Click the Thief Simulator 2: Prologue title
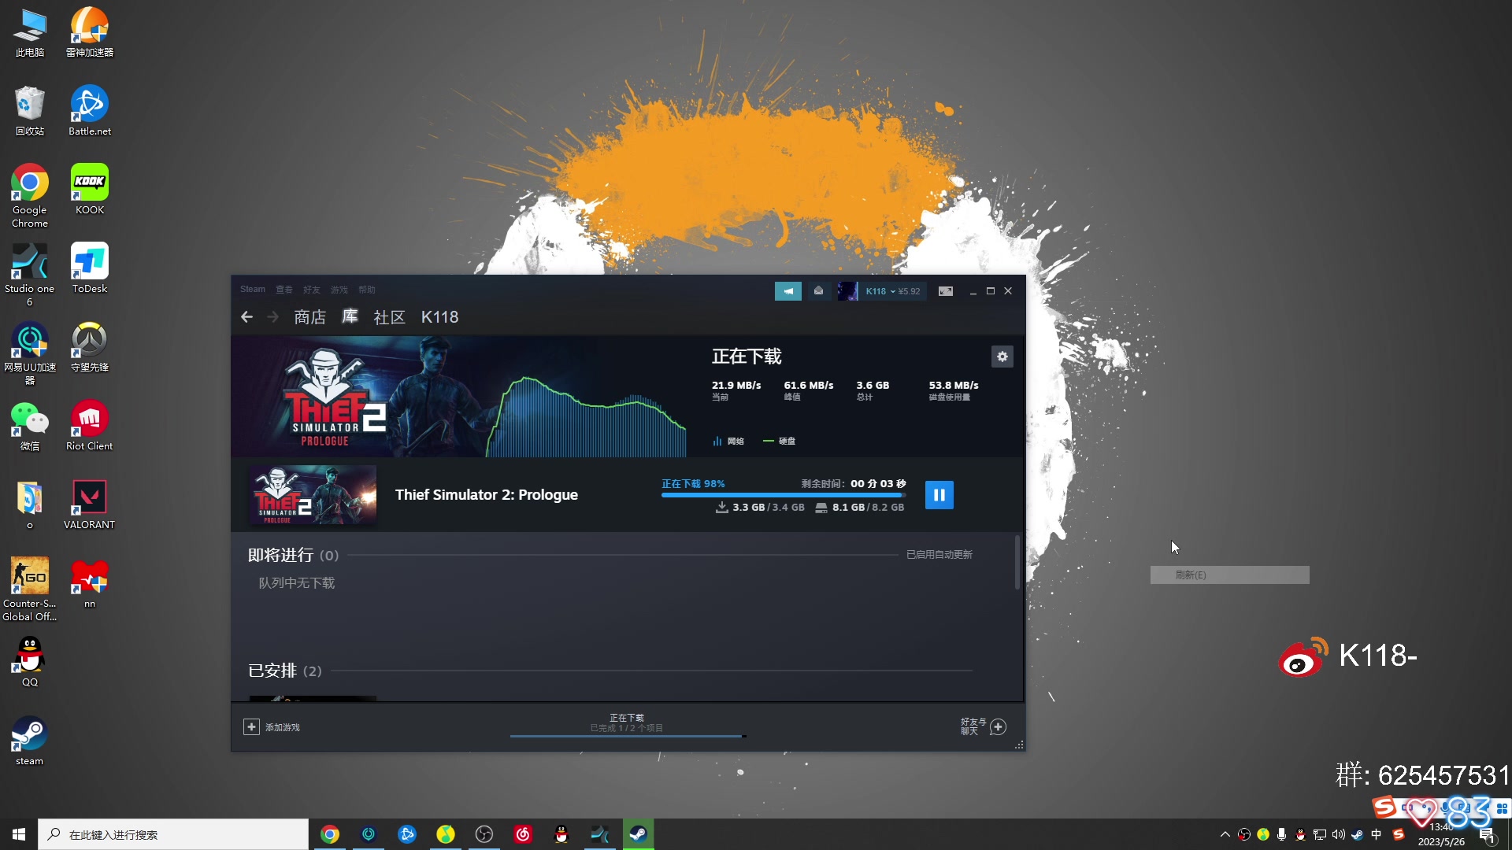This screenshot has width=1512, height=850. click(486, 495)
